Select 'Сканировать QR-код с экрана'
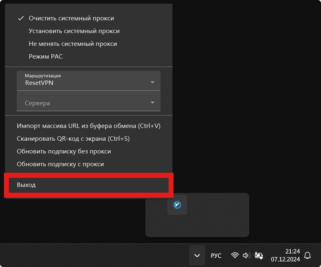Viewport: 321px width, 267px height. tap(73, 139)
